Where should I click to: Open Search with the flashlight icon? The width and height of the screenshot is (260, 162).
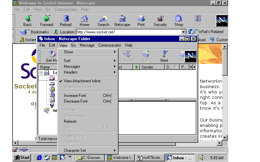click(103, 19)
